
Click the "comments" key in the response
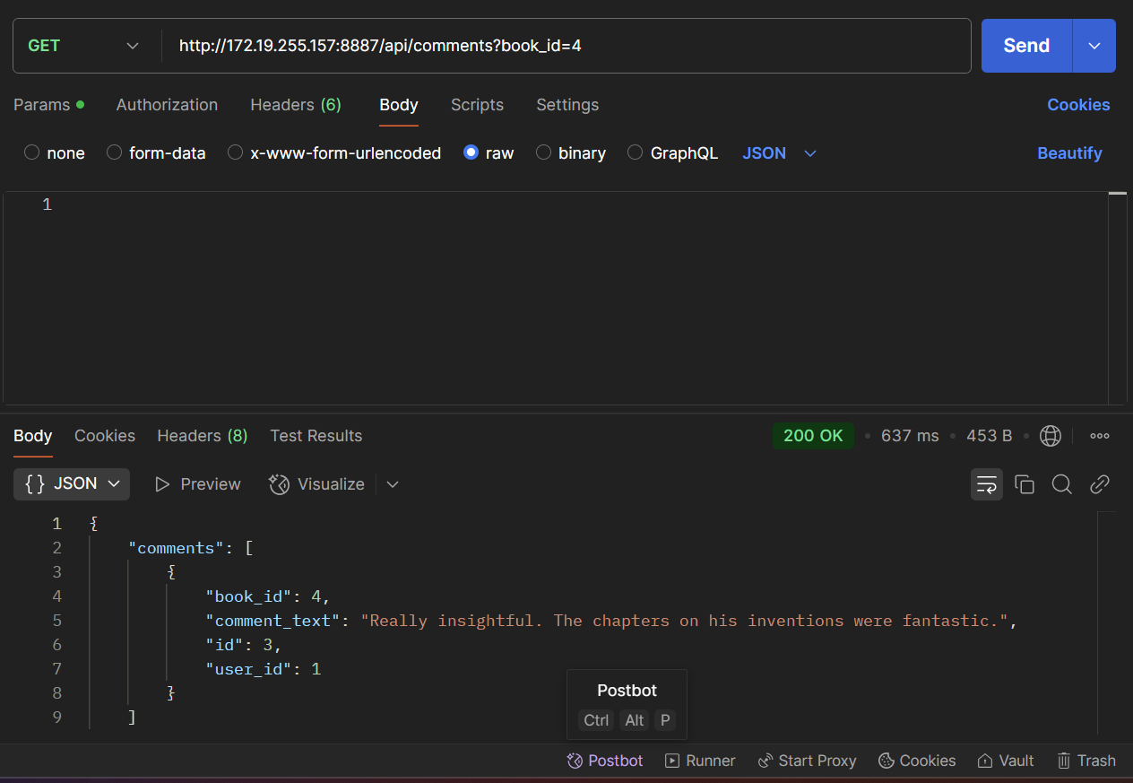pyautogui.click(x=177, y=548)
